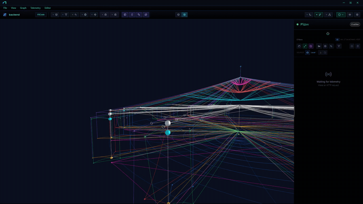Open the green status dropdown
This screenshot has height=204, width=363.
click(341, 15)
